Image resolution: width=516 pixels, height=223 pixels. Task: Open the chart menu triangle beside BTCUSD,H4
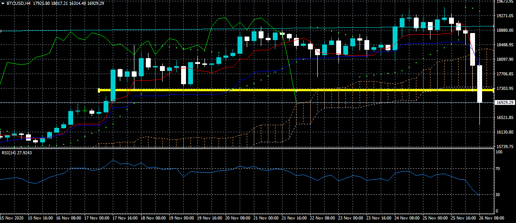(3, 3)
